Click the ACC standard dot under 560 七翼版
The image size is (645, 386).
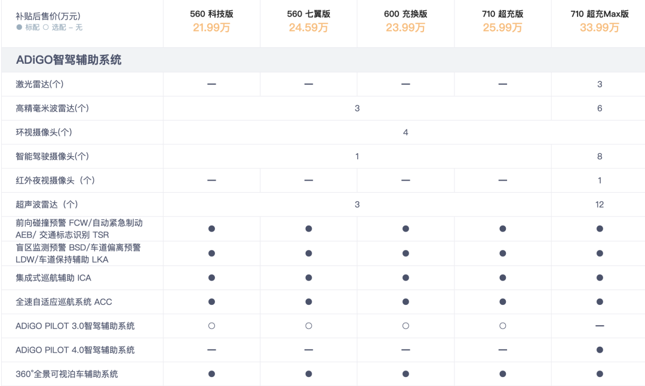pos(309,302)
